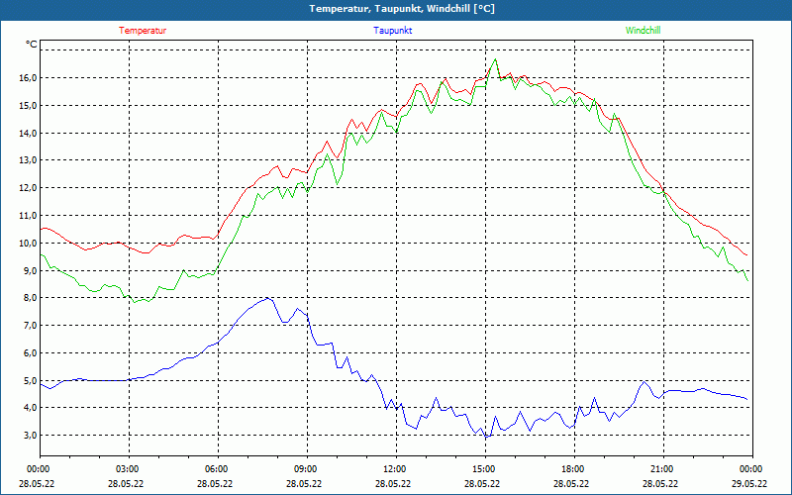Click the '28.05.22' date under 12:00

(x=393, y=483)
